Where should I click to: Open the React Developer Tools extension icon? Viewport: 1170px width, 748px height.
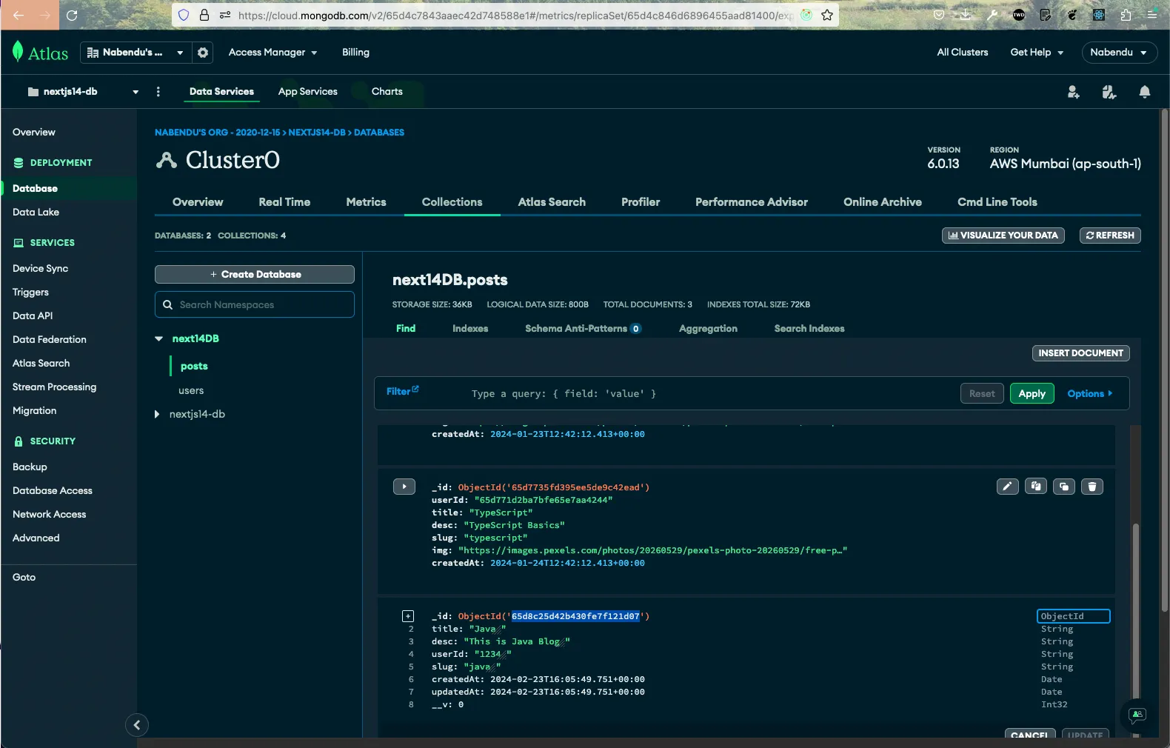point(1099,15)
